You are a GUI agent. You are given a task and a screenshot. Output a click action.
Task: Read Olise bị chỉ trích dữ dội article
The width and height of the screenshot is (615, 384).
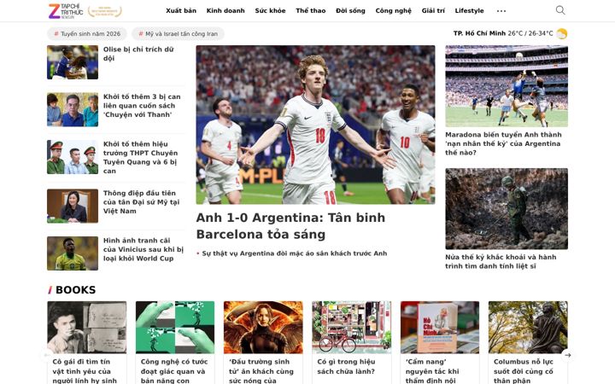138,54
